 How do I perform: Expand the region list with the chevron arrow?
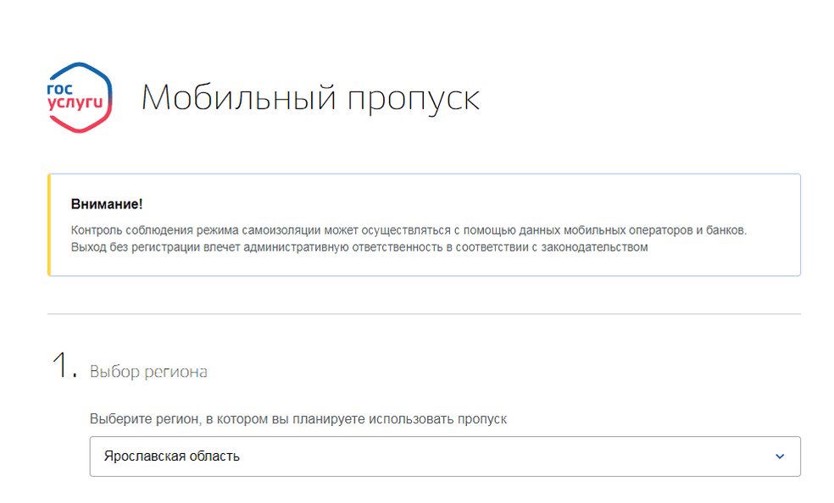coord(780,456)
